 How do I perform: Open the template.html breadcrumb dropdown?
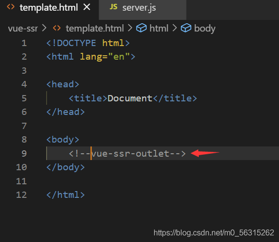click(95, 29)
